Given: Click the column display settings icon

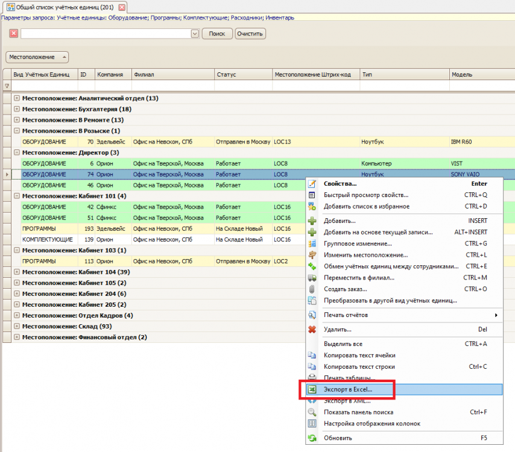Looking at the screenshot, I should pyautogui.click(x=312, y=424).
